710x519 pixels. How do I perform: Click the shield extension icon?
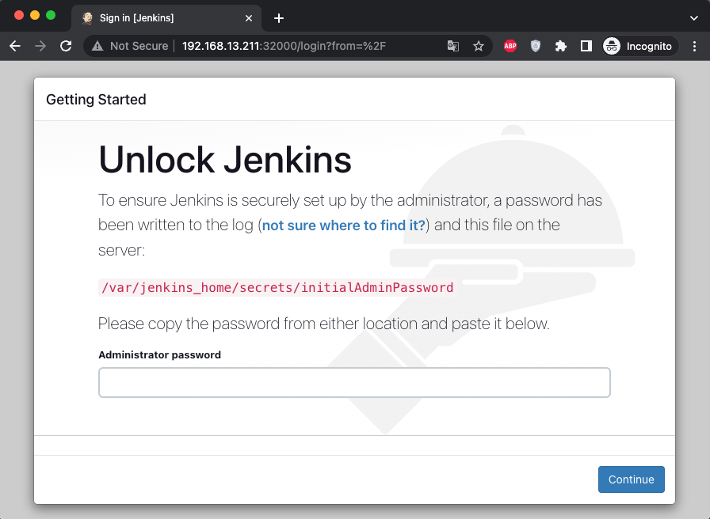click(x=536, y=46)
